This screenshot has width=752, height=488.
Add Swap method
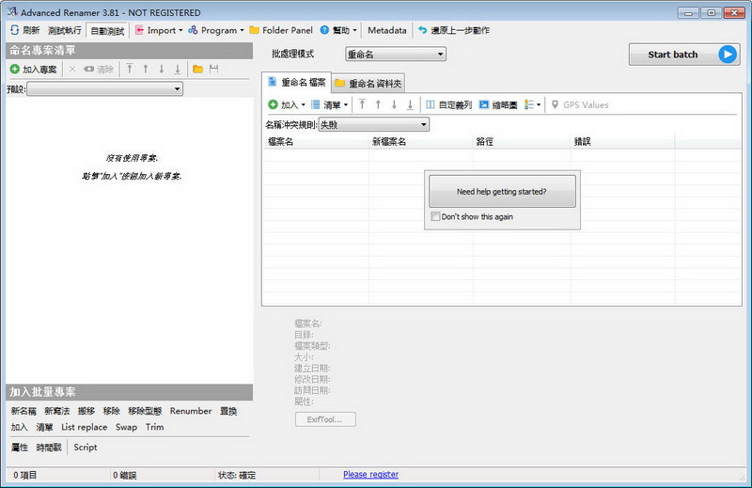(126, 427)
